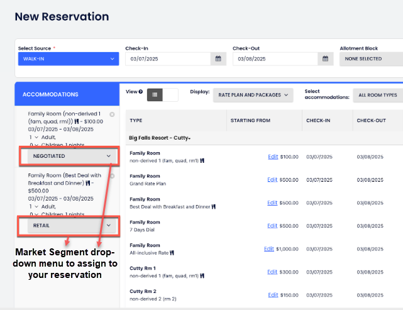Edit the $150.00 Cutty Rm 2 rate
Viewport: 403px width, 310px height.
272,295
